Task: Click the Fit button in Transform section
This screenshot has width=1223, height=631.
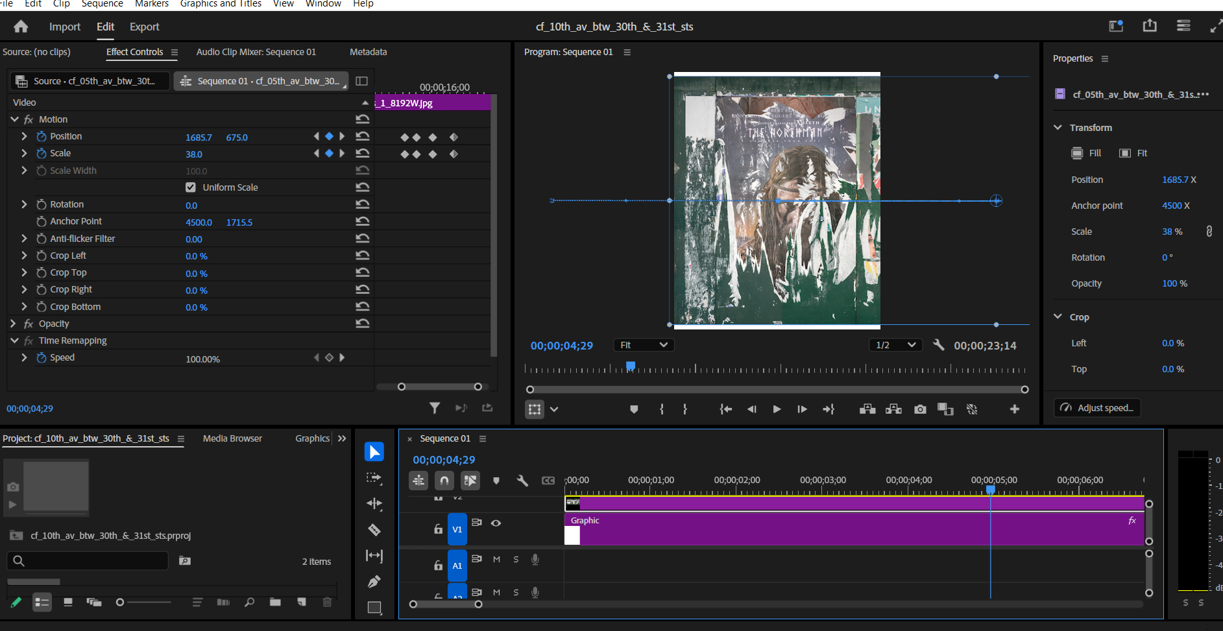Action: pos(1133,153)
